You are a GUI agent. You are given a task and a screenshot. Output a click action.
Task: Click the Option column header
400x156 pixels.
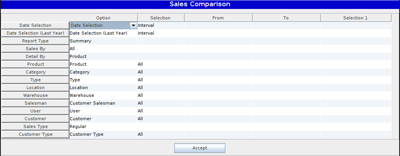[103, 18]
